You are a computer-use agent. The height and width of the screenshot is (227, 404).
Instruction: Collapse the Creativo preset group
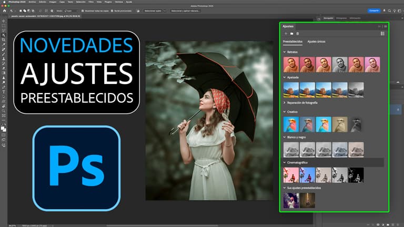point(285,112)
